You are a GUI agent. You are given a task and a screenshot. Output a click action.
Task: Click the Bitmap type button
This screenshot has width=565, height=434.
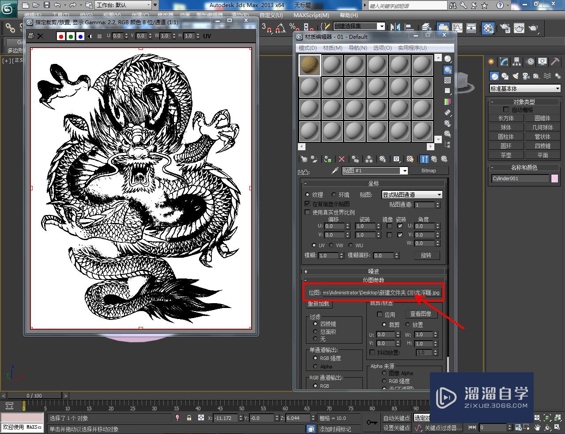(x=429, y=171)
